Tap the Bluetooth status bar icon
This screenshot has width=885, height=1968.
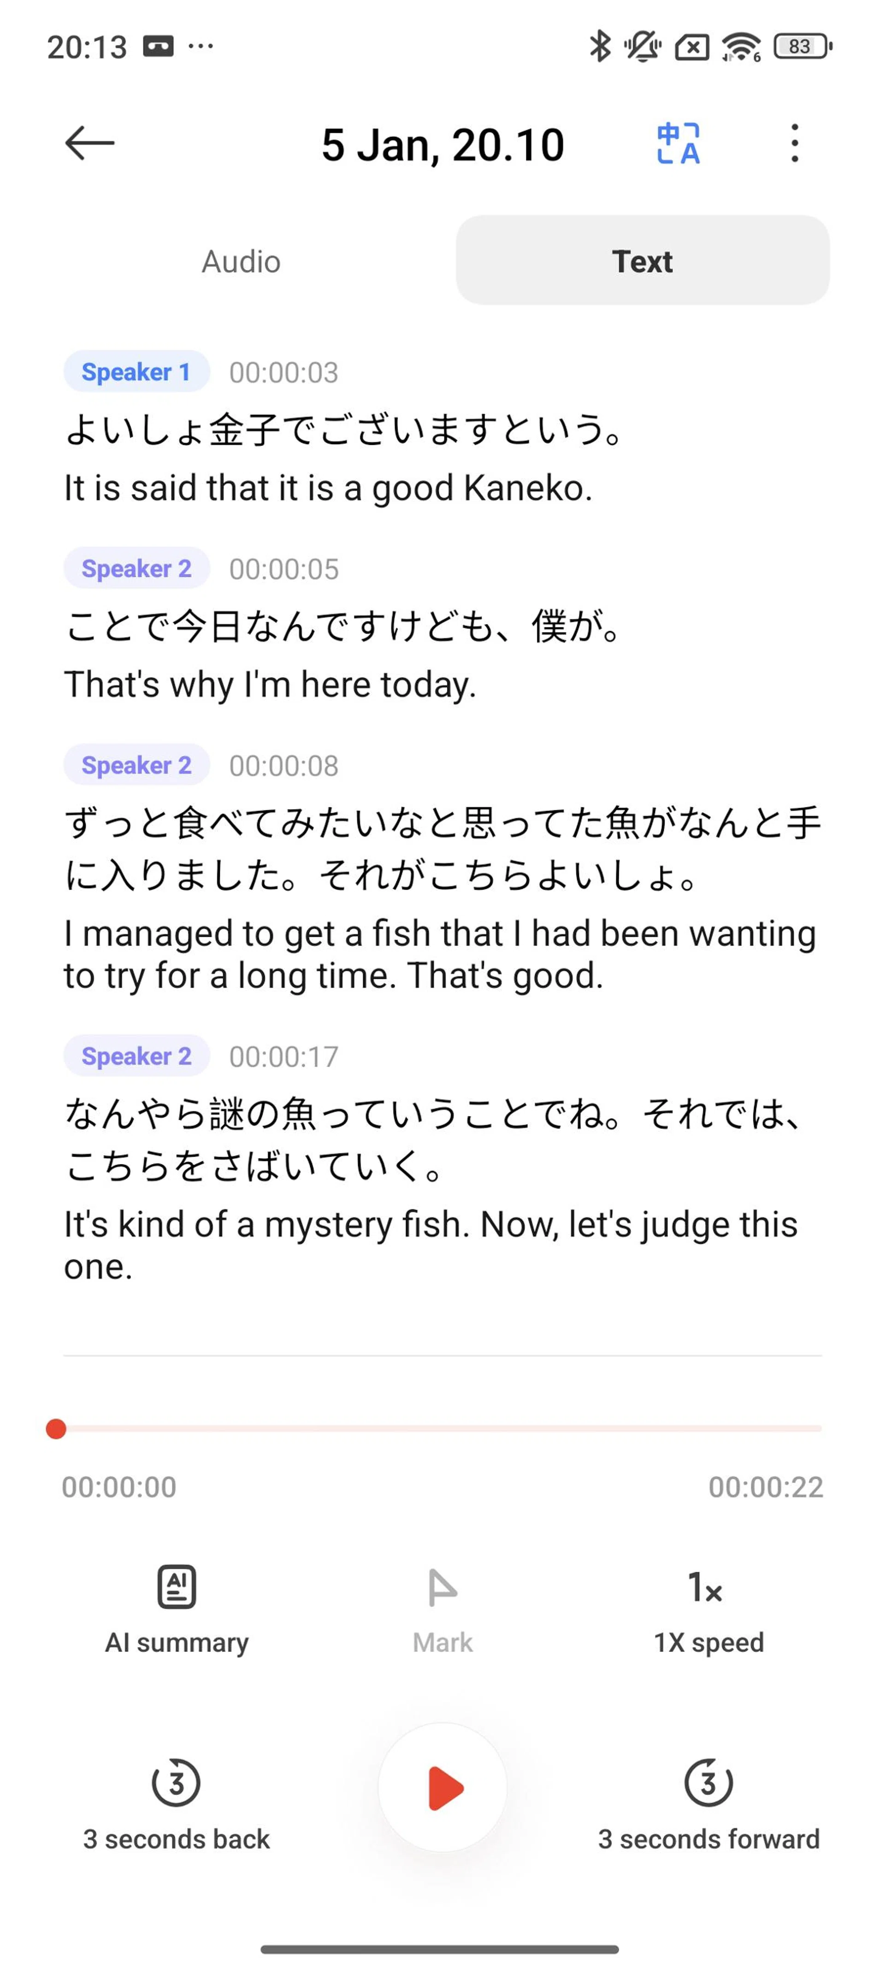coord(599,47)
